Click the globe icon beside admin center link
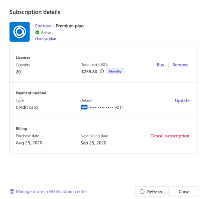 click(x=12, y=192)
